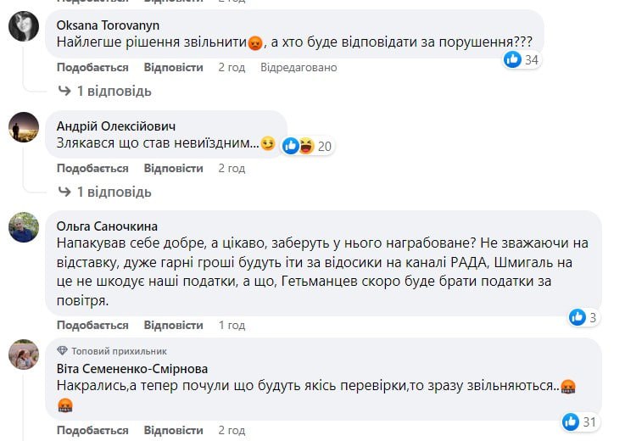Like Андрій Олексійович's comment via Подобається

(92, 168)
